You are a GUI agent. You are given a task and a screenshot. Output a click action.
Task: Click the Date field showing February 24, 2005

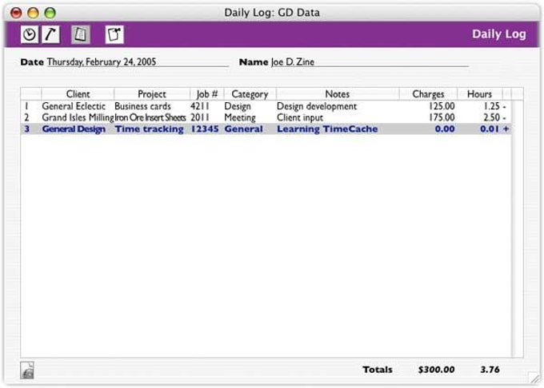[138, 62]
